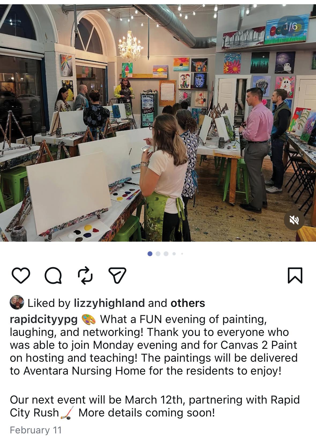Tap the 1/6 slide counter badge

pyautogui.click(x=291, y=26)
